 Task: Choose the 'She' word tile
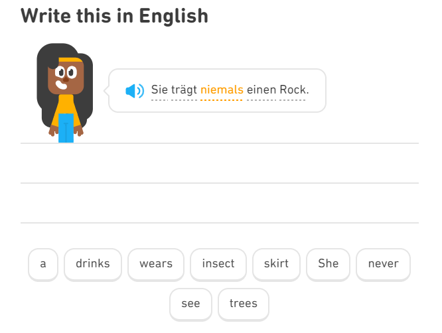coord(329,264)
